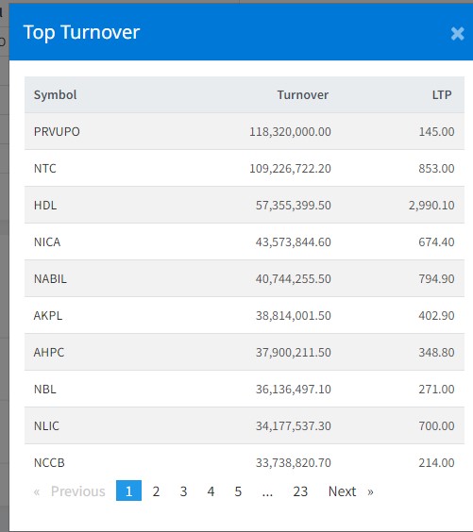
Task: Select the AKPL symbol row
Action: click(x=245, y=315)
